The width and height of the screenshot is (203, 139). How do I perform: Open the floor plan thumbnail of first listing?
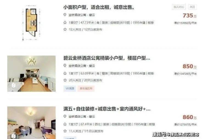tap(32, 23)
